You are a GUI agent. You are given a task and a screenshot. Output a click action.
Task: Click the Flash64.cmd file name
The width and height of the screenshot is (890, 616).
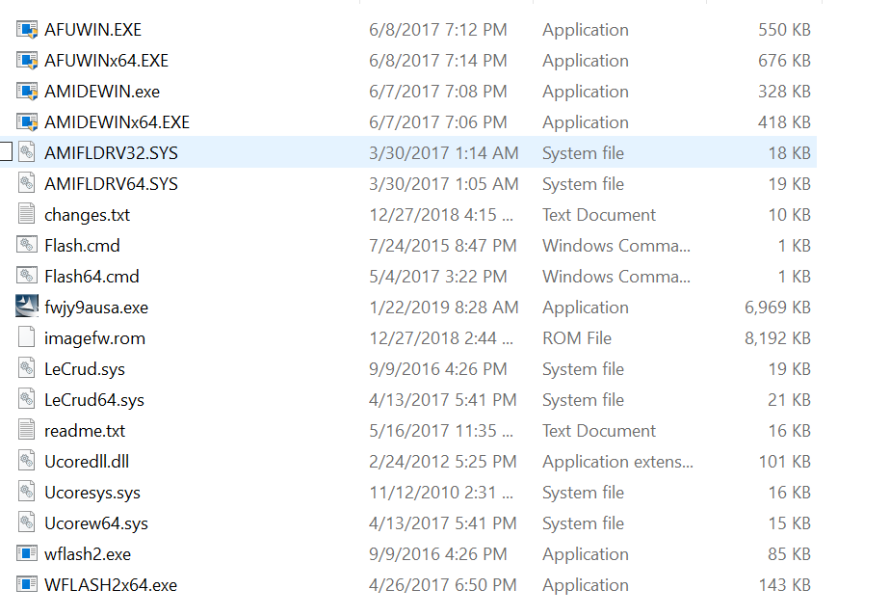92,276
